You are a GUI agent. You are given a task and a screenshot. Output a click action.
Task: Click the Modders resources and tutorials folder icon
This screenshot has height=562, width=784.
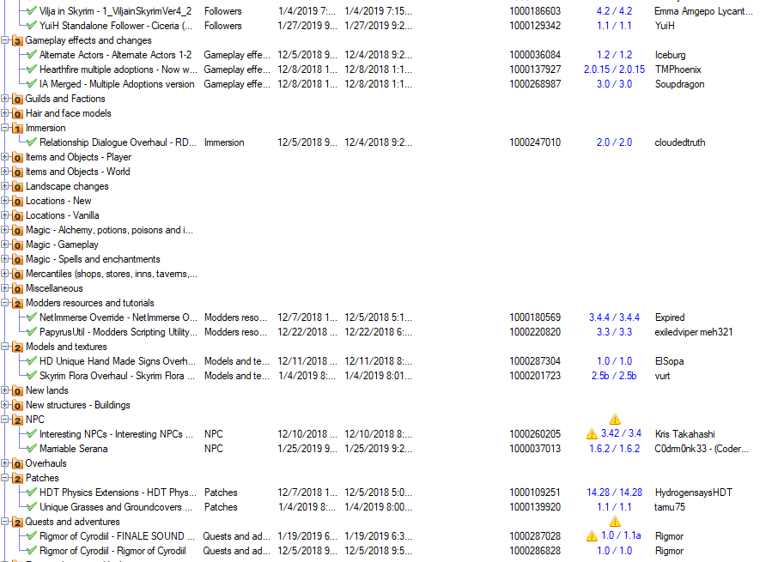click(17, 303)
